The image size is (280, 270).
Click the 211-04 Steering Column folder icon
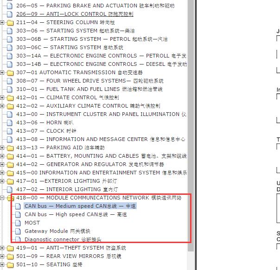[10, 23]
